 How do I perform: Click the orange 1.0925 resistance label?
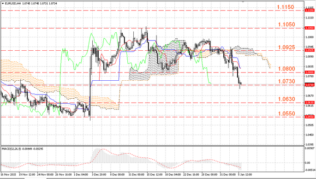(x=286, y=48)
